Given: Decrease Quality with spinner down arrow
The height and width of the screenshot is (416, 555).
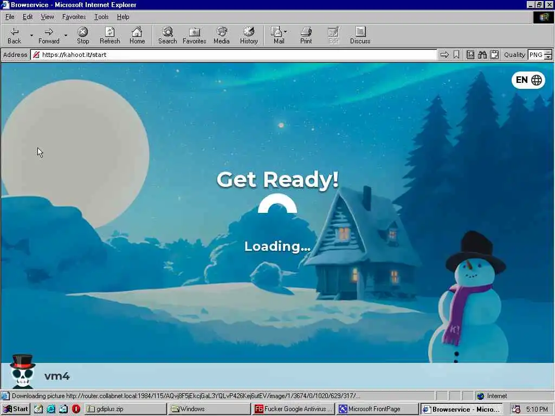Looking at the screenshot, I should 548,57.
